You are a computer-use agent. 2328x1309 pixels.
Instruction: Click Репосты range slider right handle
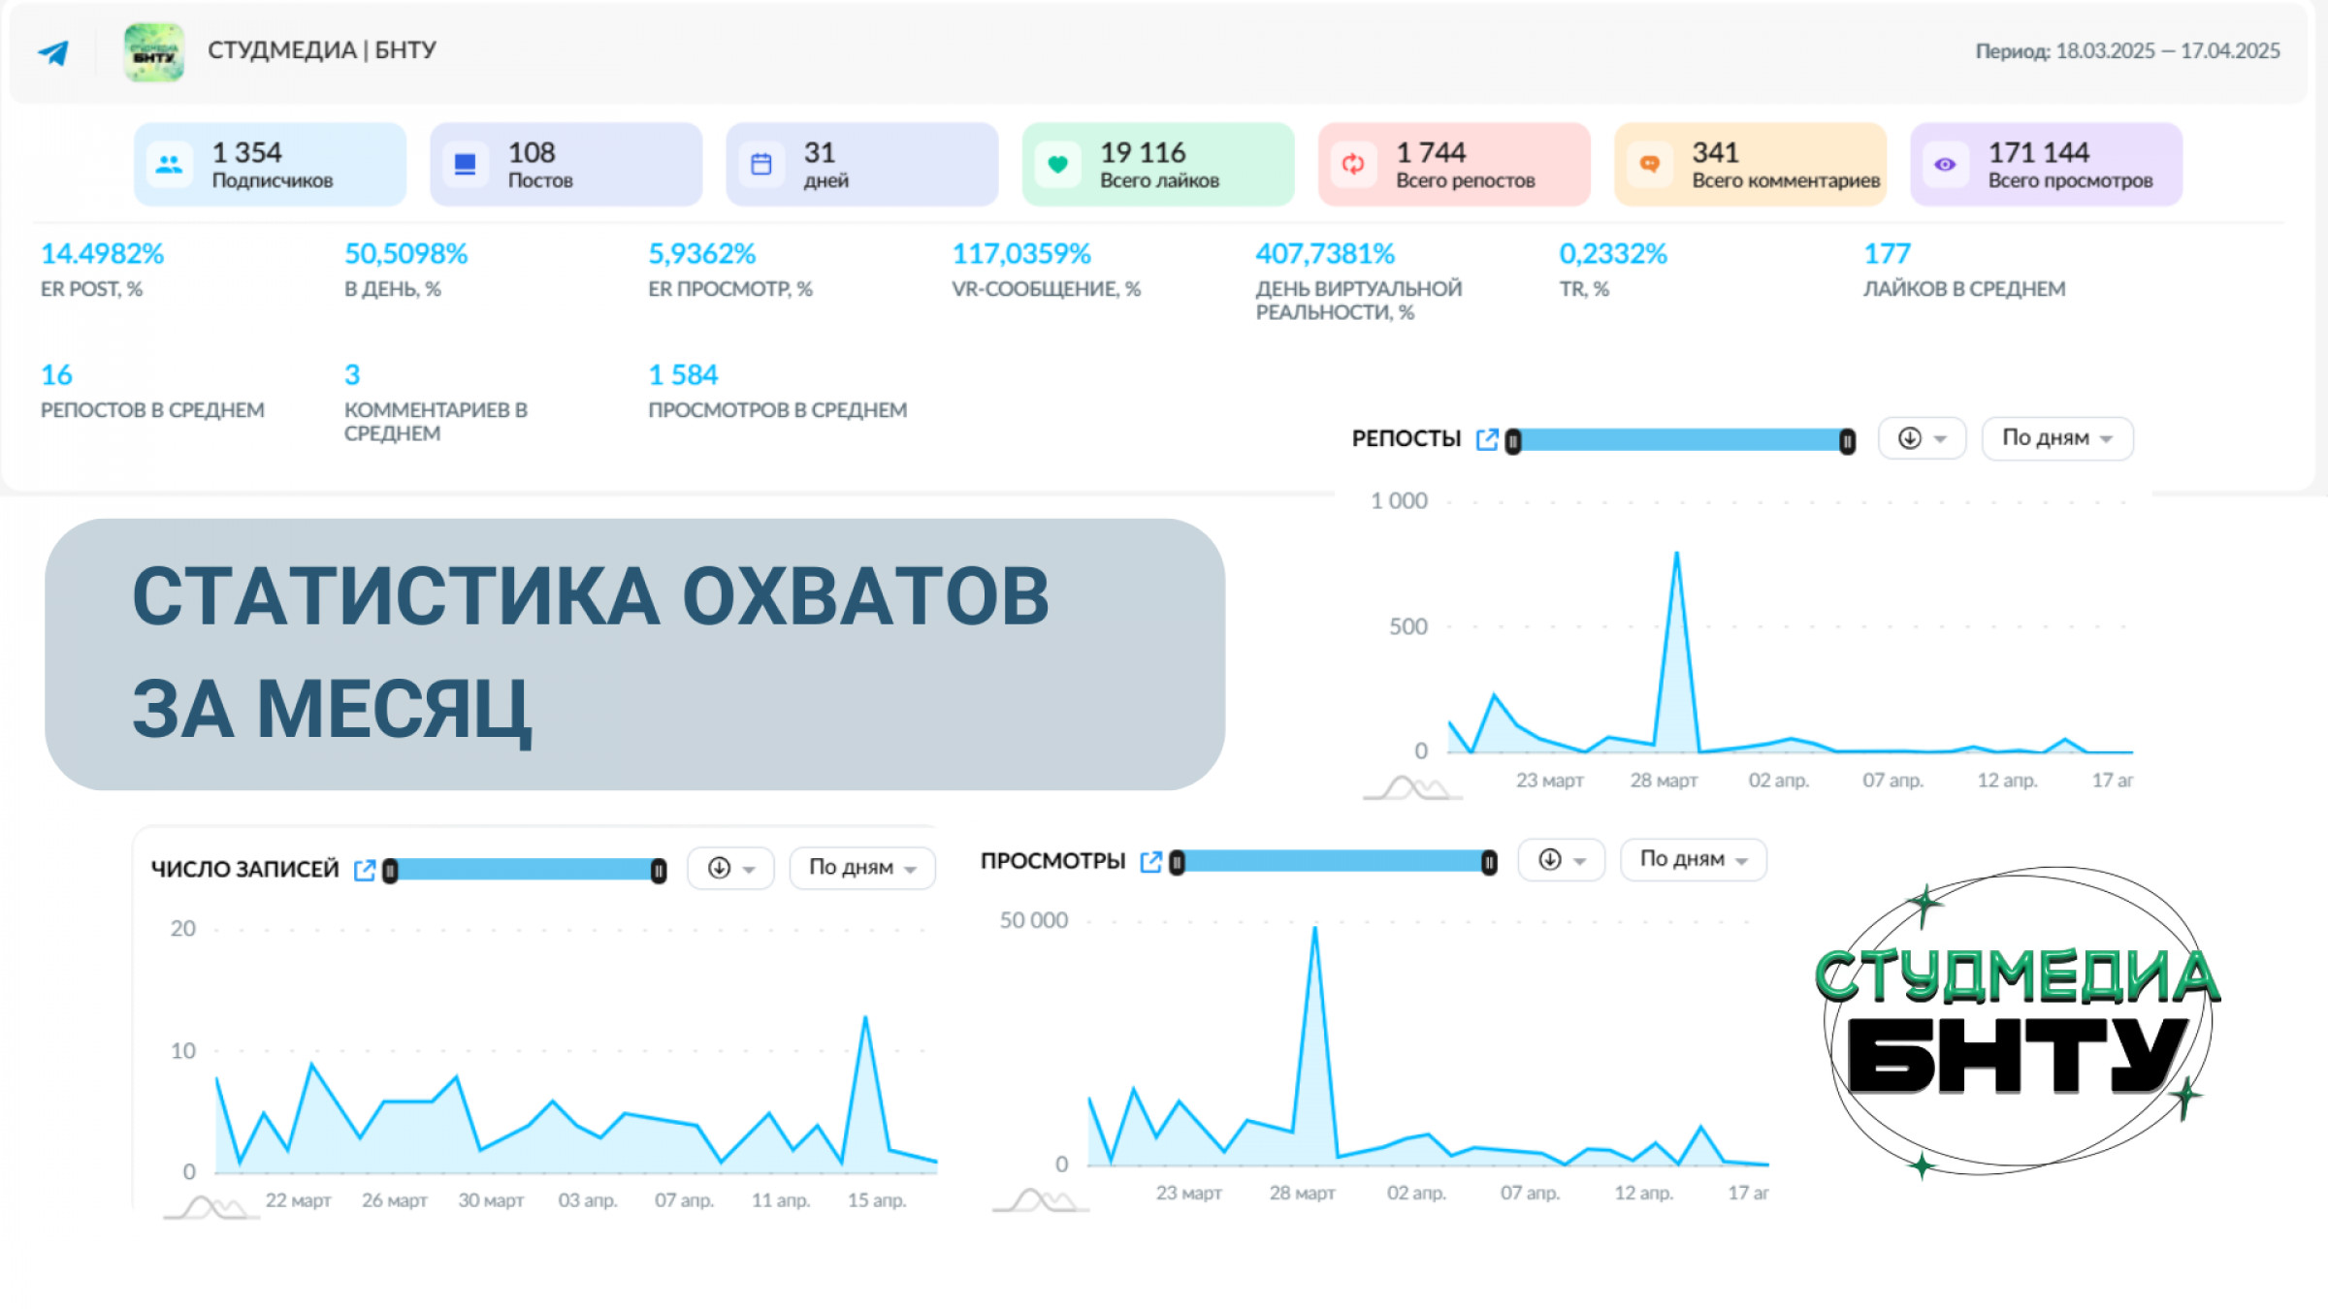[x=1847, y=442]
